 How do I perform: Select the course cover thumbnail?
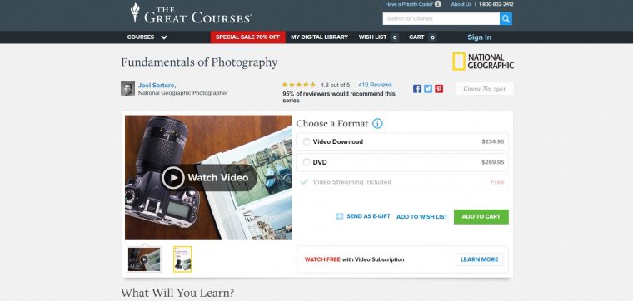point(182,259)
